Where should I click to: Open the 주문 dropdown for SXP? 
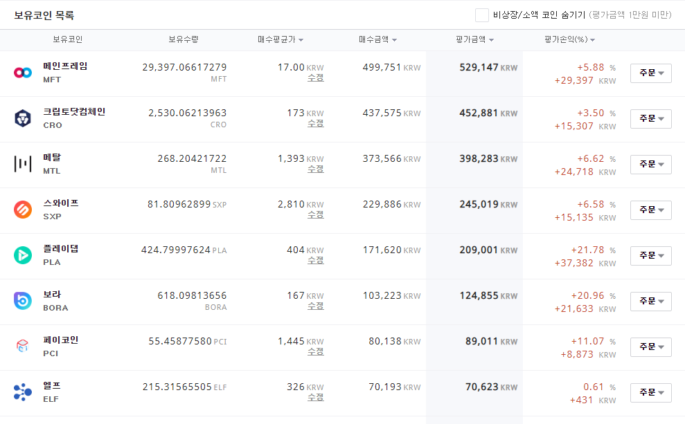coord(650,210)
